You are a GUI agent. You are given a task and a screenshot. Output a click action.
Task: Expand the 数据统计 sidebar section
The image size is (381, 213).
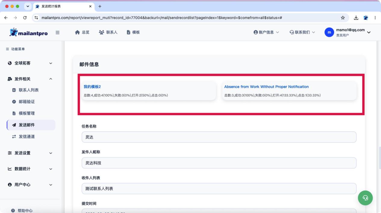point(30,169)
